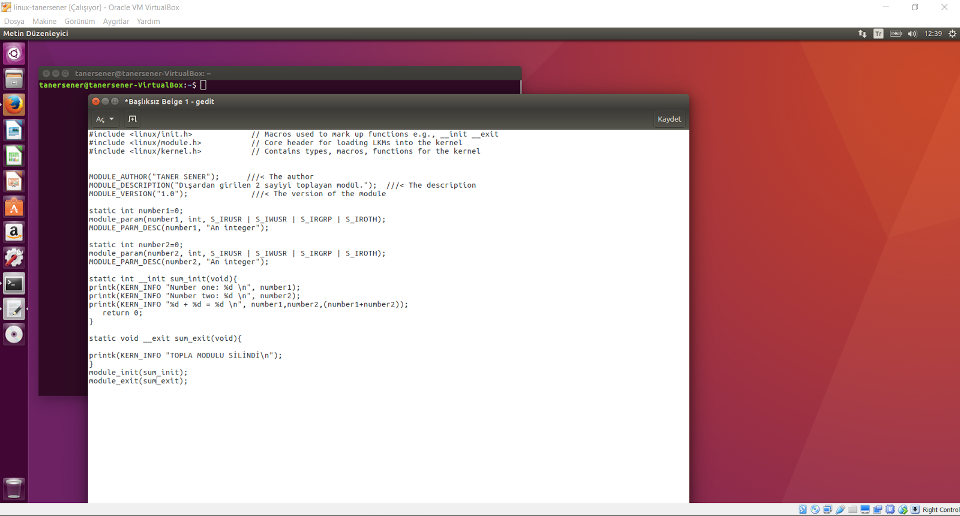
Task: Click the VirtualBox USB devices status icon
Action: point(840,509)
